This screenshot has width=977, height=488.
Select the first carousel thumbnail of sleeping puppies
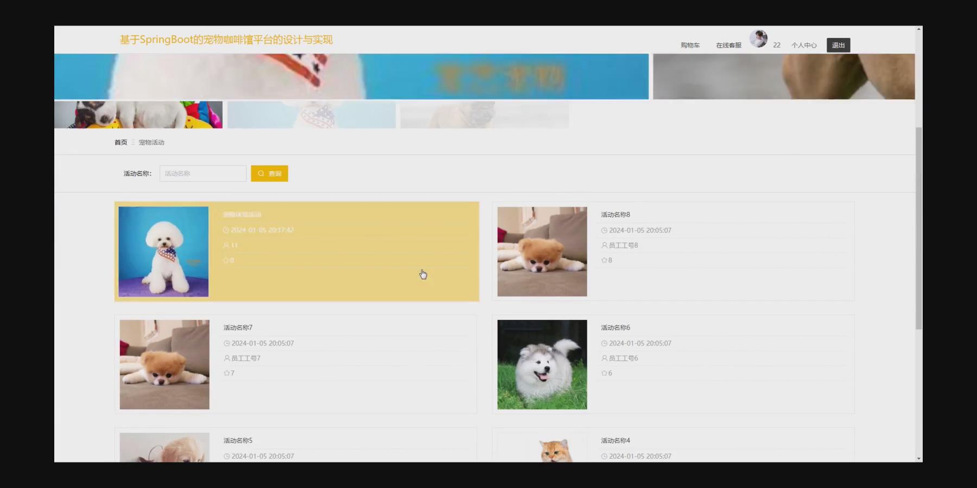(138, 114)
